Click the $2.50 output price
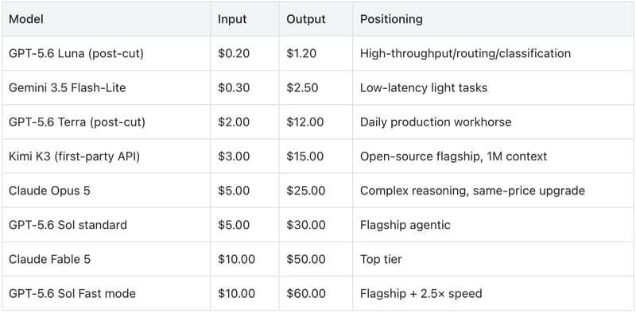Screen dimensions: 636x313 (x=303, y=87)
